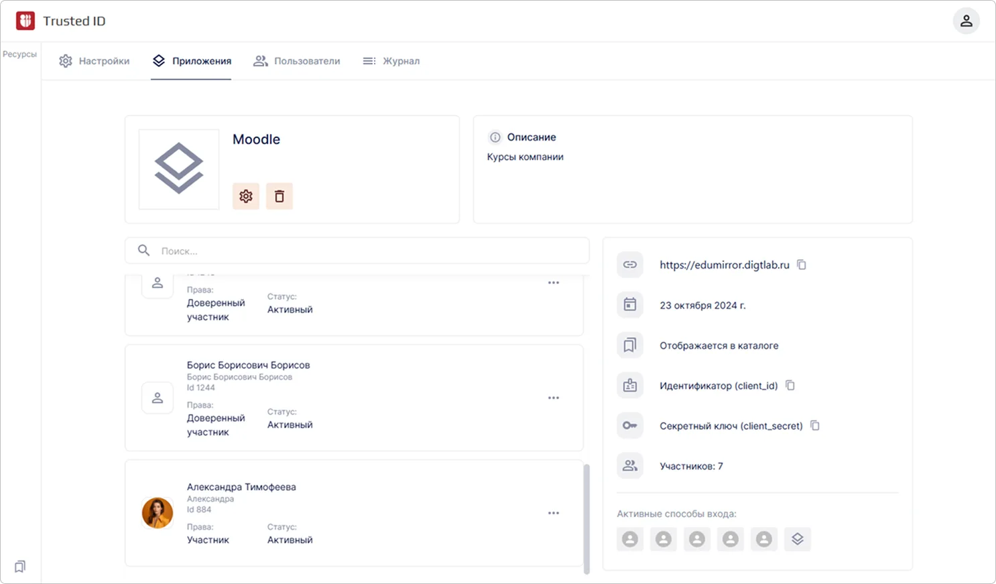Copy the edumirror.digtlab.ru URL
996x584 pixels.
point(802,265)
